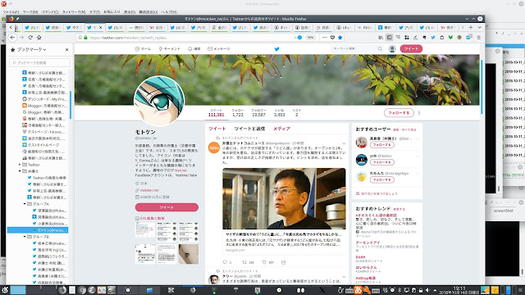Retweet the Bengo4 news tweet
Image resolution: width=525 pixels, height=295 pixels.
[244, 262]
